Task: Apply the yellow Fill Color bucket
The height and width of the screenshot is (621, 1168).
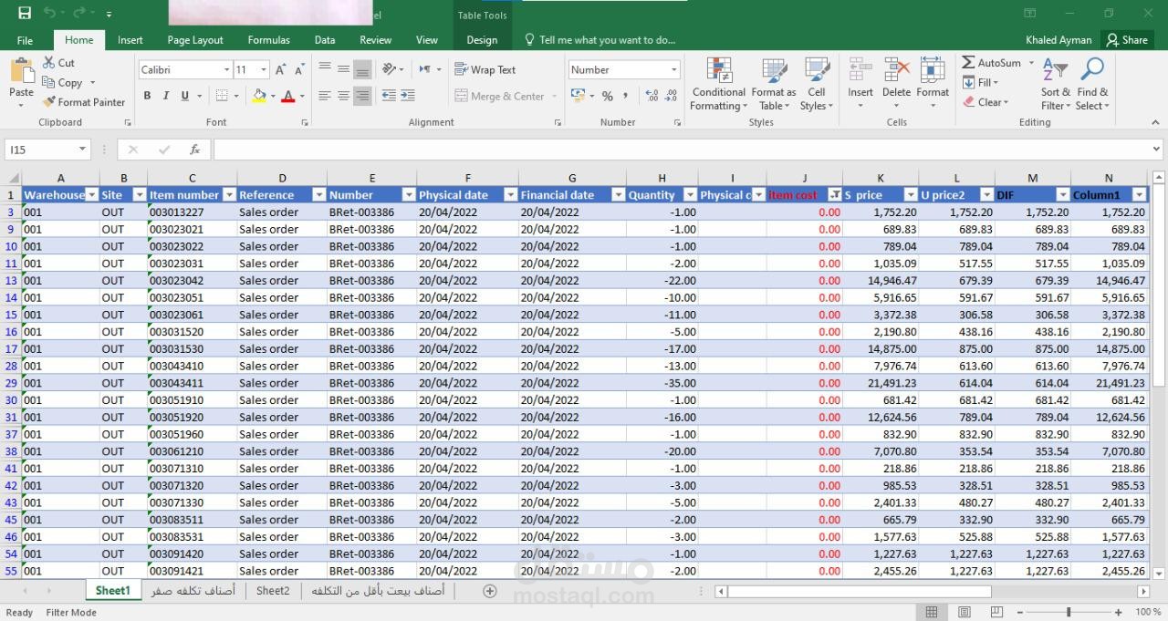Action: tap(259, 96)
